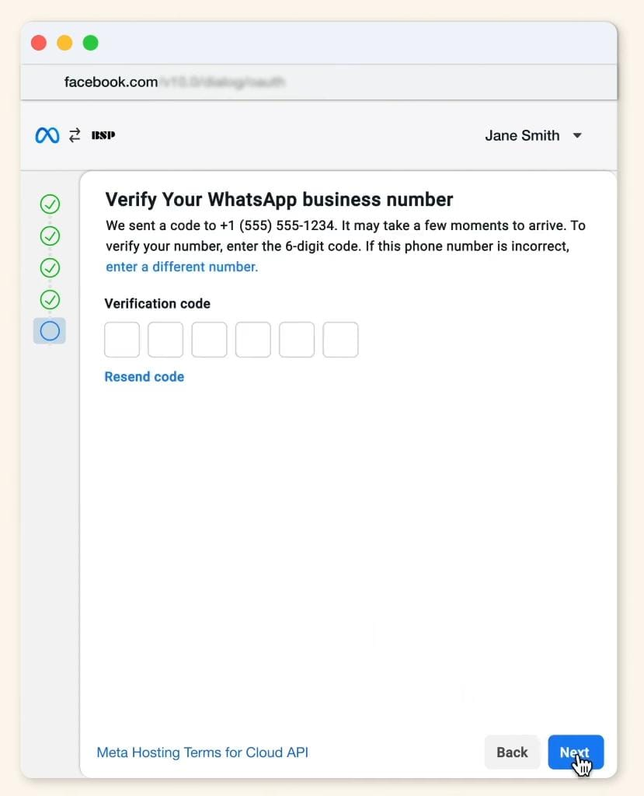Click the Jane Smith account name
Image resolution: width=644 pixels, height=796 pixels.
click(x=522, y=135)
